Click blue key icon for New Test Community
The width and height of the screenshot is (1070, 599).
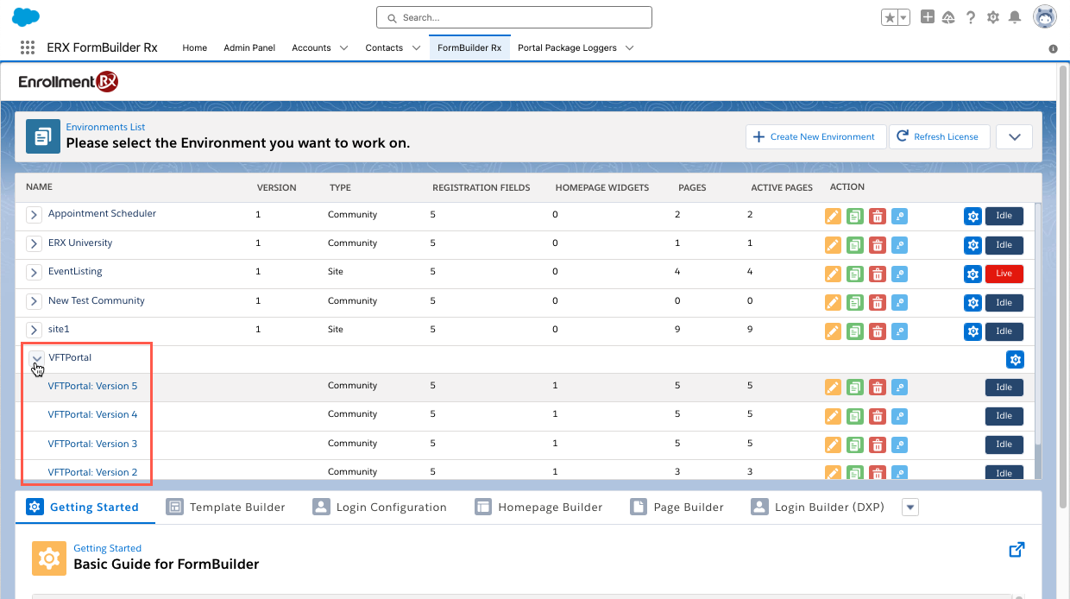click(x=899, y=303)
